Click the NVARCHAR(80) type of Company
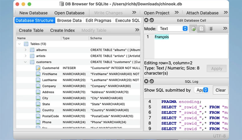The width and height of the screenshot is (242, 140). tap(74, 86)
